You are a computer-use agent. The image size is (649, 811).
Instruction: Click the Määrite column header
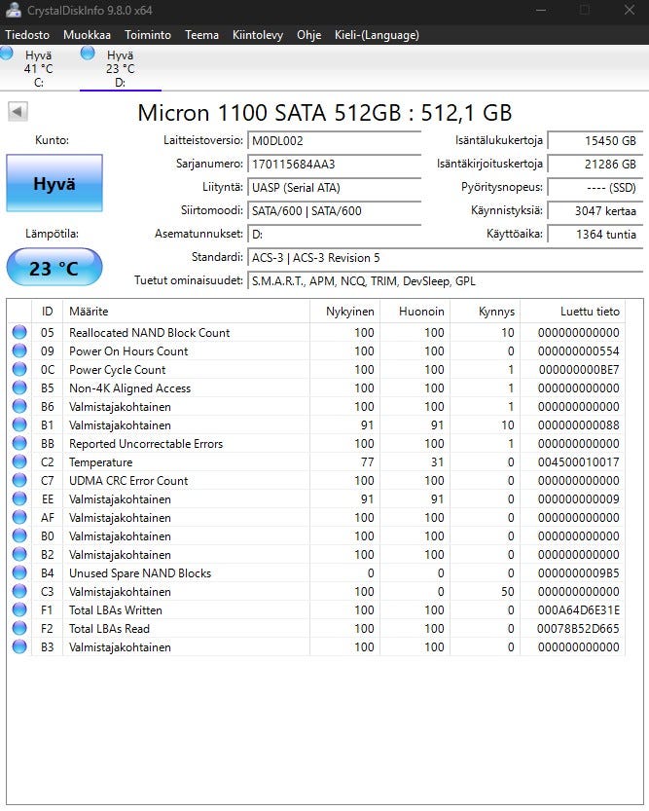186,312
